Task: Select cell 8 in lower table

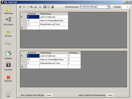Action: click(33, 56)
